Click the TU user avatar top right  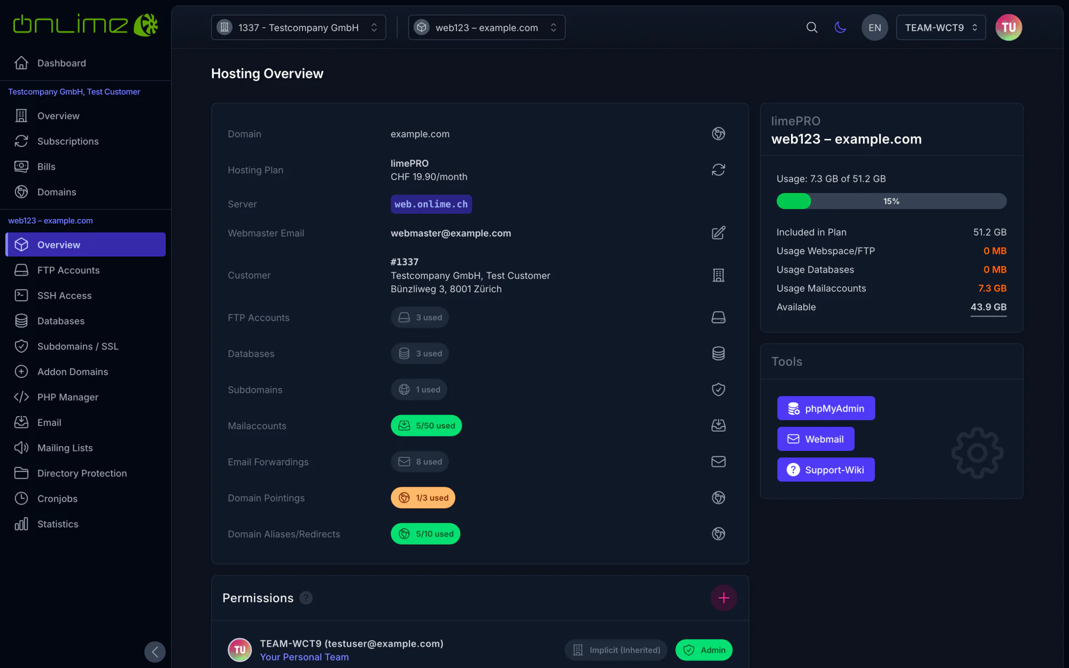pyautogui.click(x=1008, y=27)
